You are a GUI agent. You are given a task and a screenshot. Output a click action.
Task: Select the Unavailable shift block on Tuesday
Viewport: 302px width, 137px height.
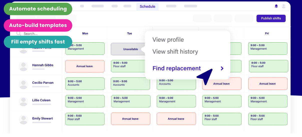(127, 49)
